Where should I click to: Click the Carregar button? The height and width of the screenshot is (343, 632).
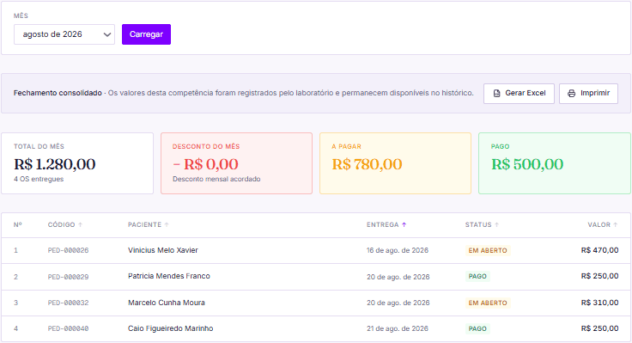(x=146, y=34)
